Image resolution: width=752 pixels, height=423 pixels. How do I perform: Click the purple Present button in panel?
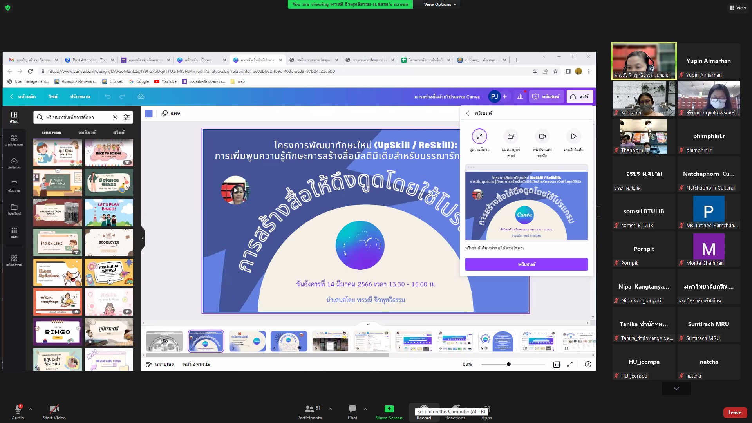526,264
